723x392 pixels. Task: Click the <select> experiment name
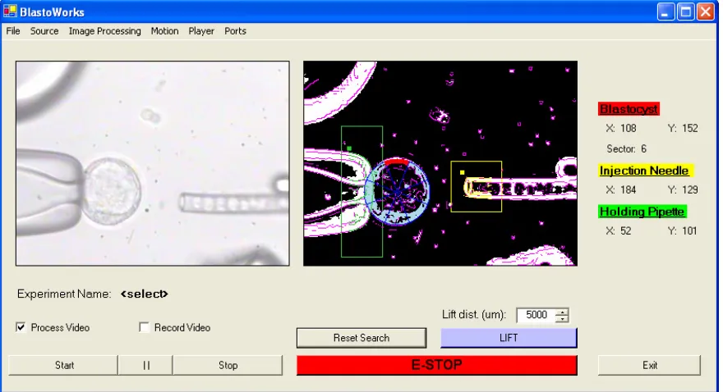(145, 294)
